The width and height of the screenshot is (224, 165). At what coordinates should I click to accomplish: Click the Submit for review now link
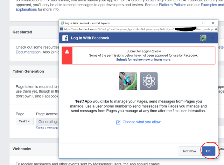pyautogui.click(x=134, y=60)
